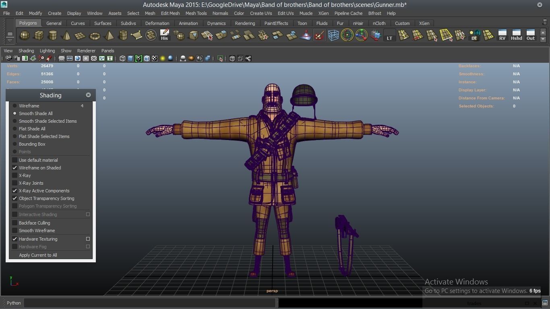The height and width of the screenshot is (309, 550).
Task: Switch to the Deformation shelf tab
Action: 157,23
